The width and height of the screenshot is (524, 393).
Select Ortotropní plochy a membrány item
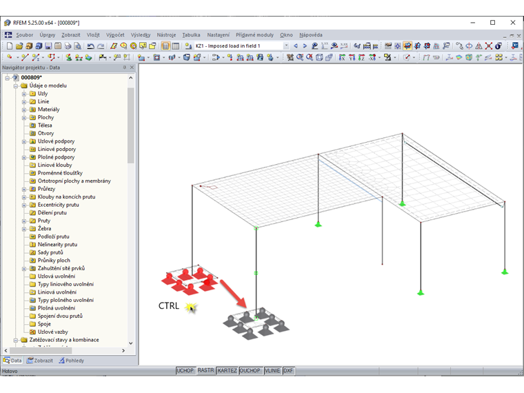[74, 181]
